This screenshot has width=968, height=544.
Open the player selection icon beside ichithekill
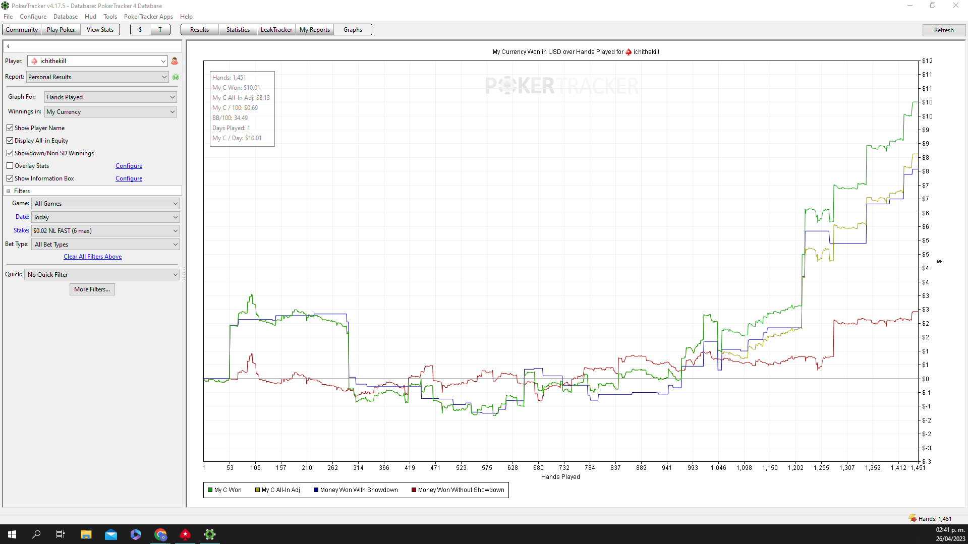(175, 61)
